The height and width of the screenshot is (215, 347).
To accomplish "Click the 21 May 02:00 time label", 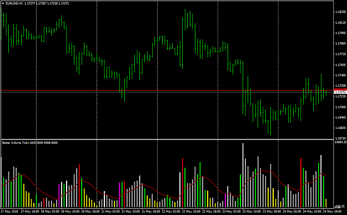I will 110,212.
